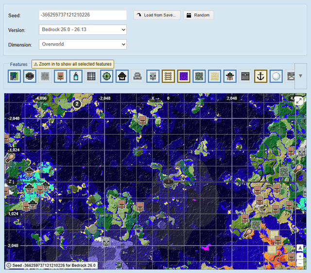Zoom out using the map minus button

(x=300, y=264)
